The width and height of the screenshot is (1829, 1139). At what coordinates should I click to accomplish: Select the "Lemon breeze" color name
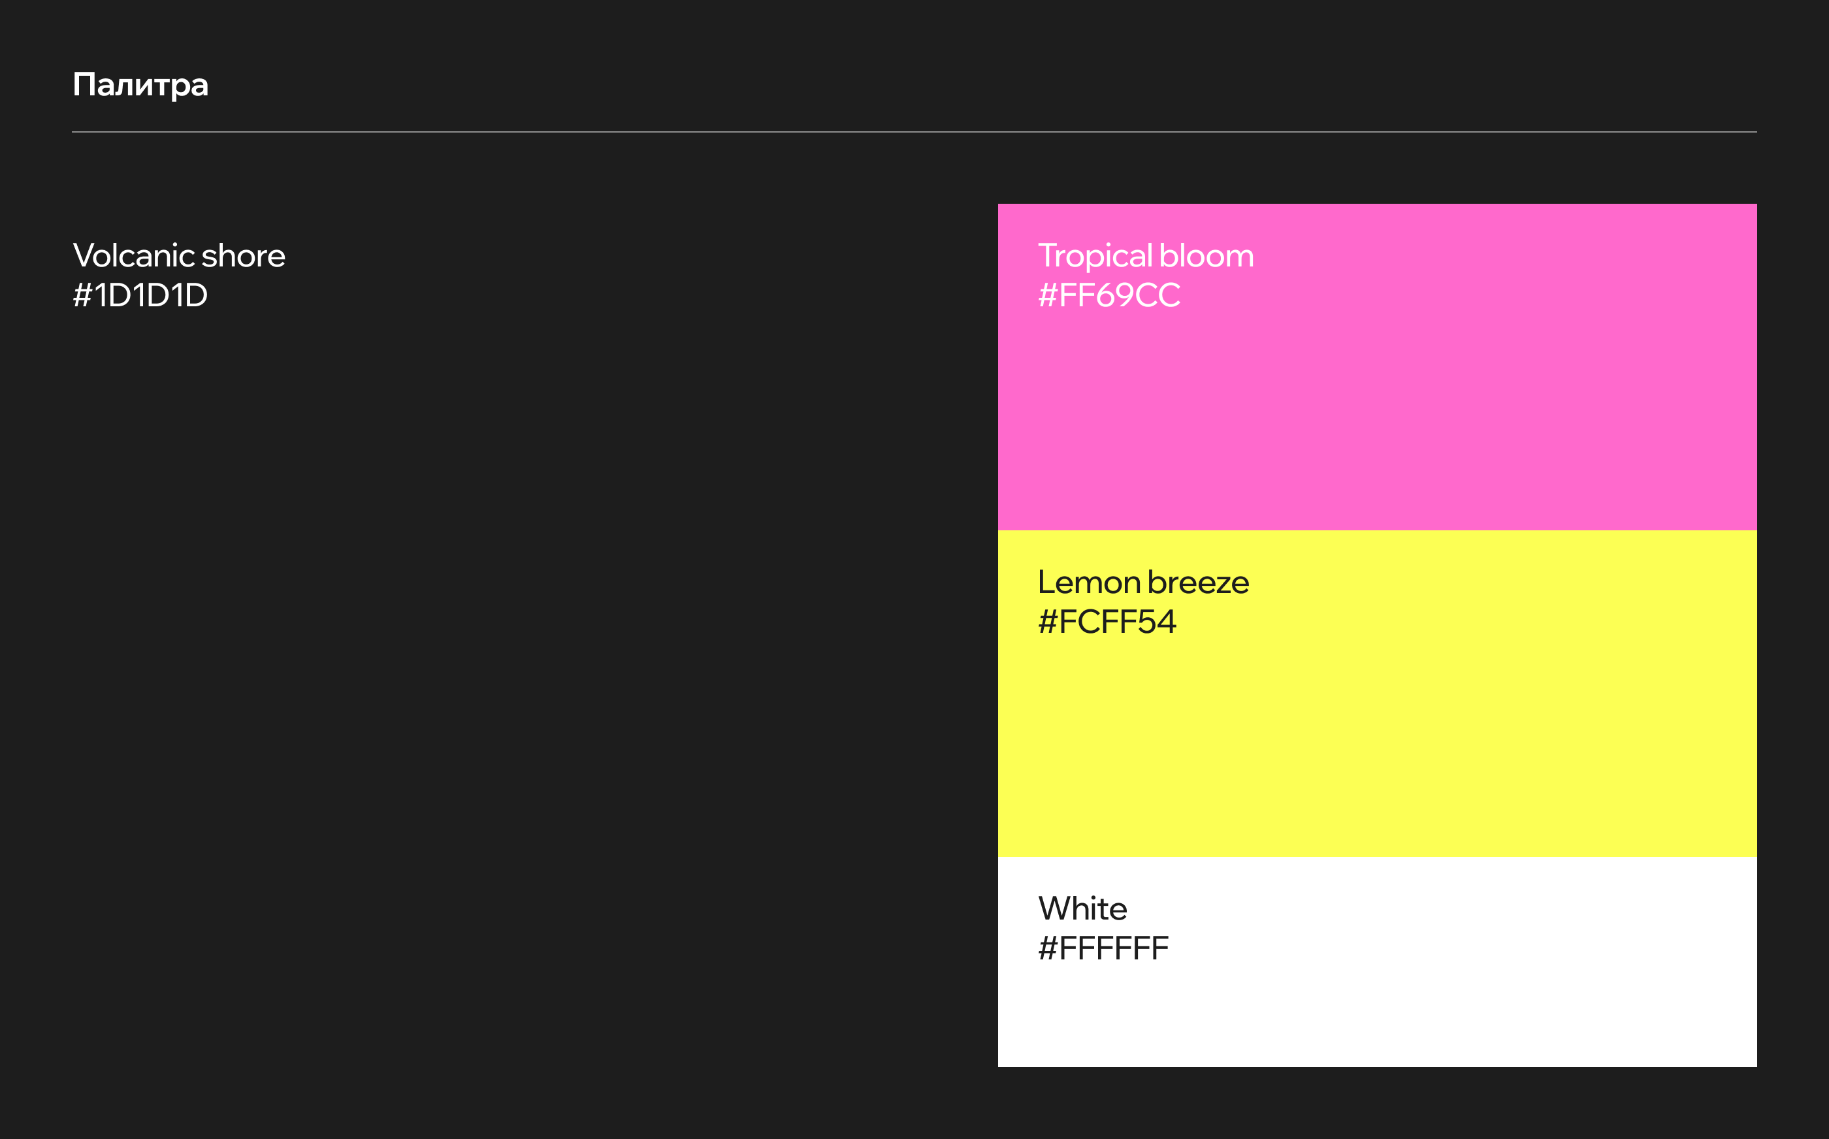[1142, 583]
